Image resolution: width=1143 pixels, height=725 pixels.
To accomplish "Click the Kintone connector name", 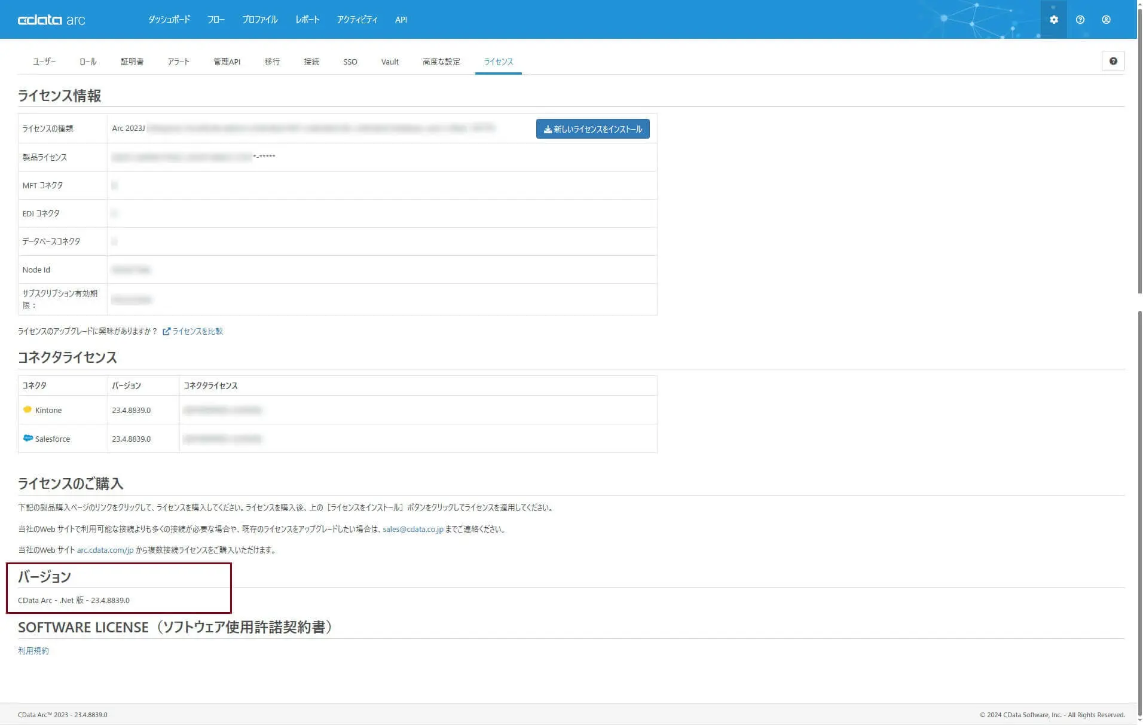I will [x=48, y=410].
